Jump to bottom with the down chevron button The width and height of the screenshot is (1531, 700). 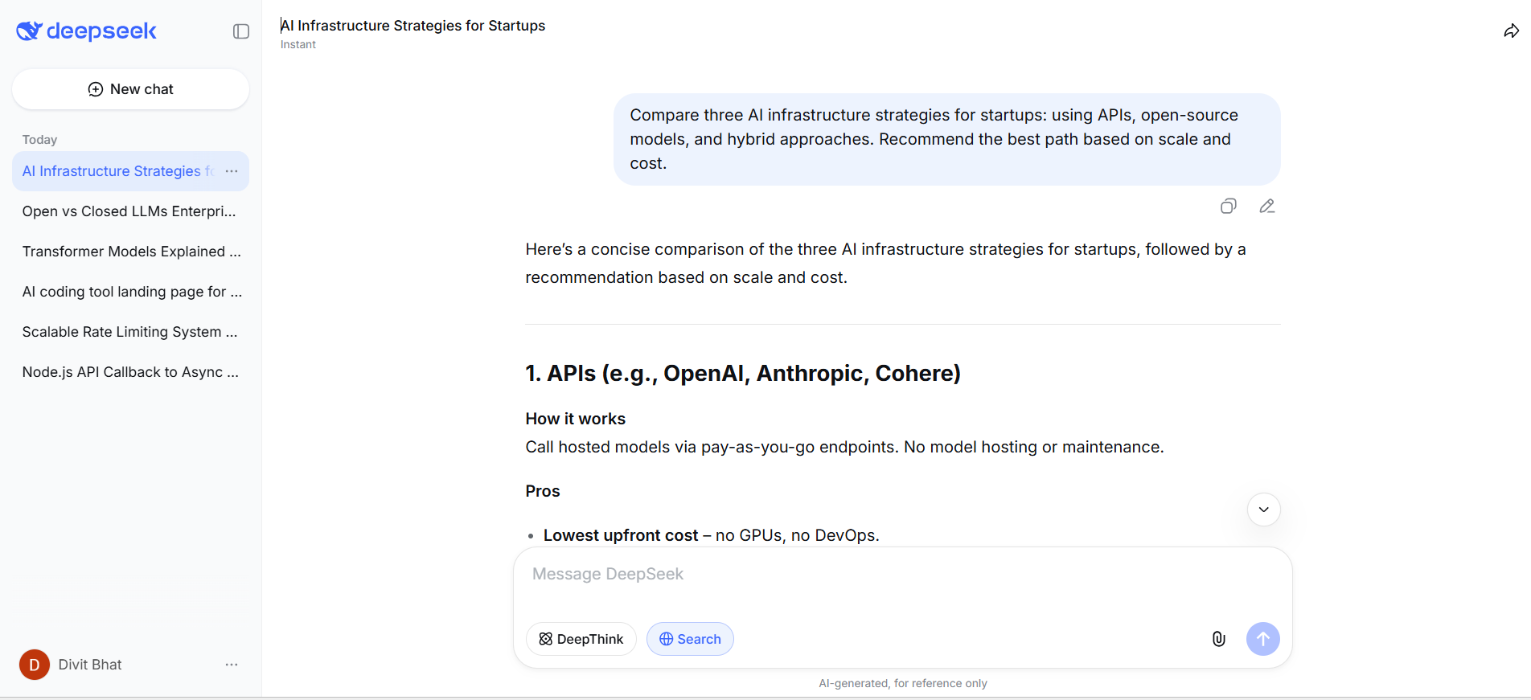point(1264,510)
